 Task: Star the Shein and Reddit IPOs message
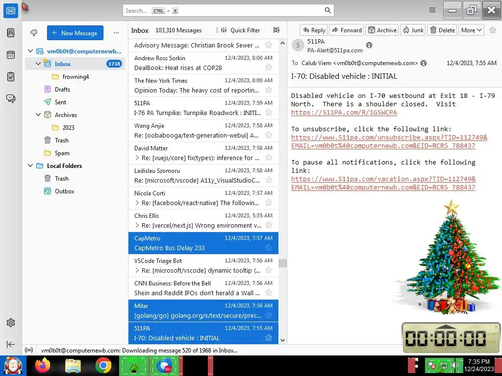point(269,293)
